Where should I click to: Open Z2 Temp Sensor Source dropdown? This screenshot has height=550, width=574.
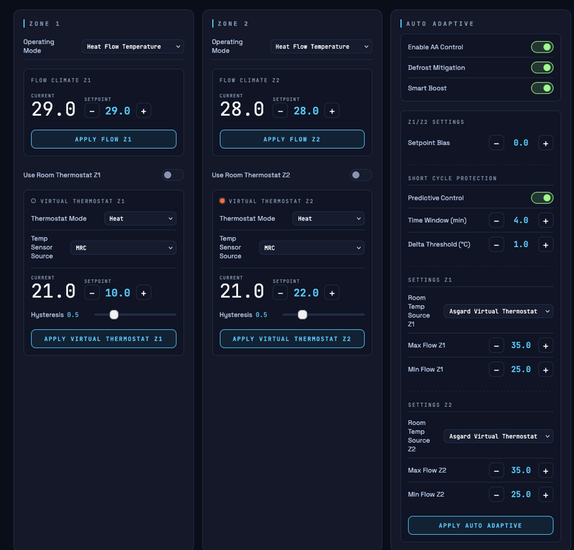point(311,248)
